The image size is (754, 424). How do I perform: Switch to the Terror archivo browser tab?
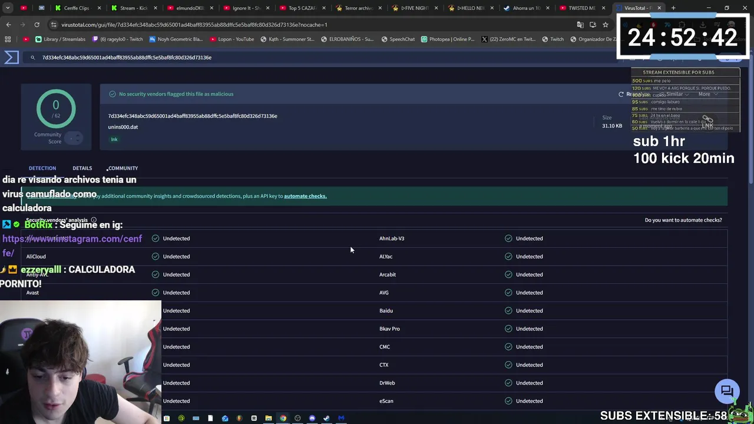click(x=358, y=8)
